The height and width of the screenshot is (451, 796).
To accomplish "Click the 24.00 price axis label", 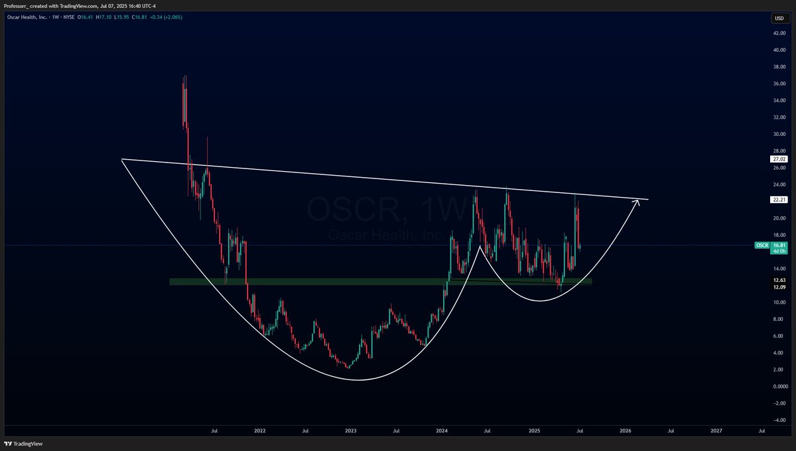I will pos(779,185).
